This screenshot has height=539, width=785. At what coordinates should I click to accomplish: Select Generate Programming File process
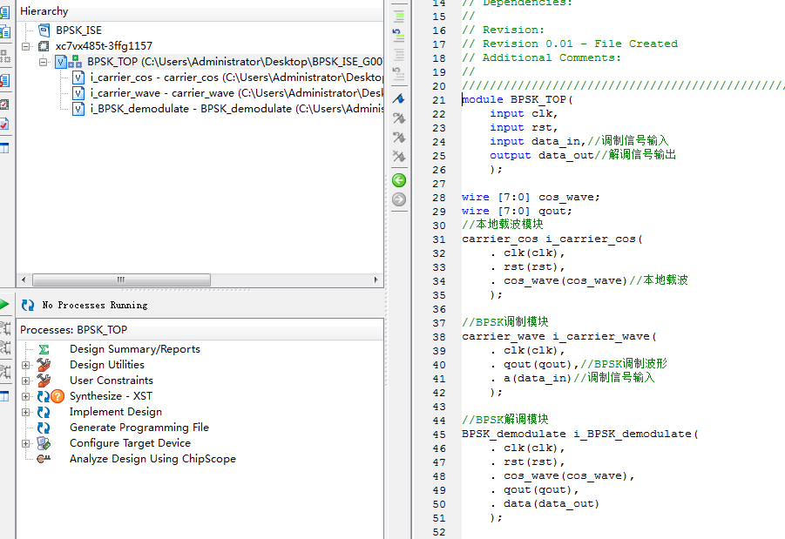(x=139, y=428)
